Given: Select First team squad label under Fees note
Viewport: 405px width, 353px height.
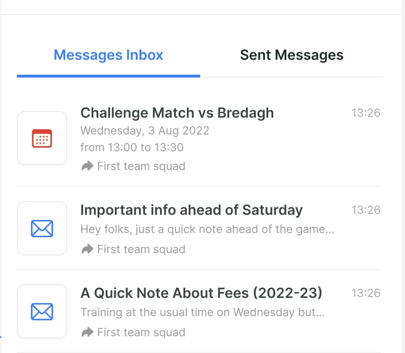Looking at the screenshot, I should (x=141, y=332).
